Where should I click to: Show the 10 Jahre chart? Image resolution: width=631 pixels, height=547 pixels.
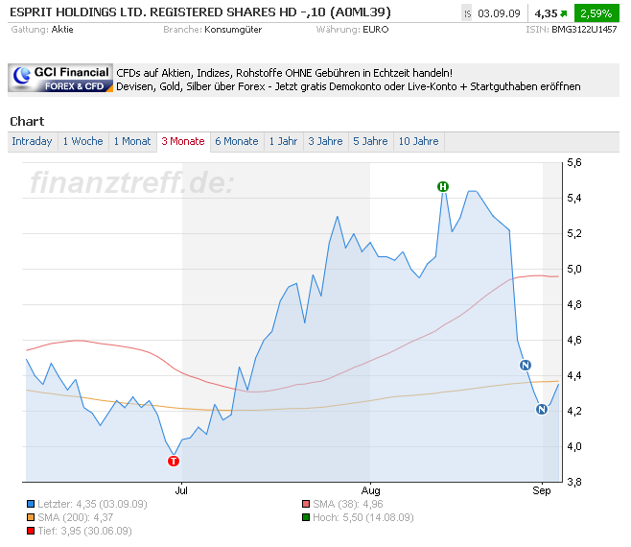click(418, 141)
